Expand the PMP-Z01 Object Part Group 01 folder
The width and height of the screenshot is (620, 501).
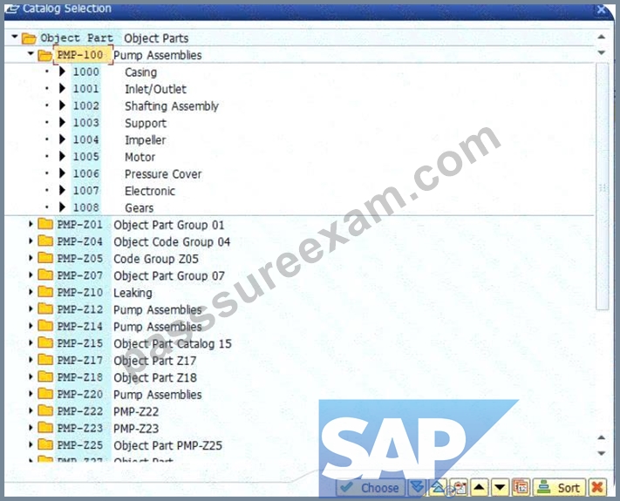(31, 225)
